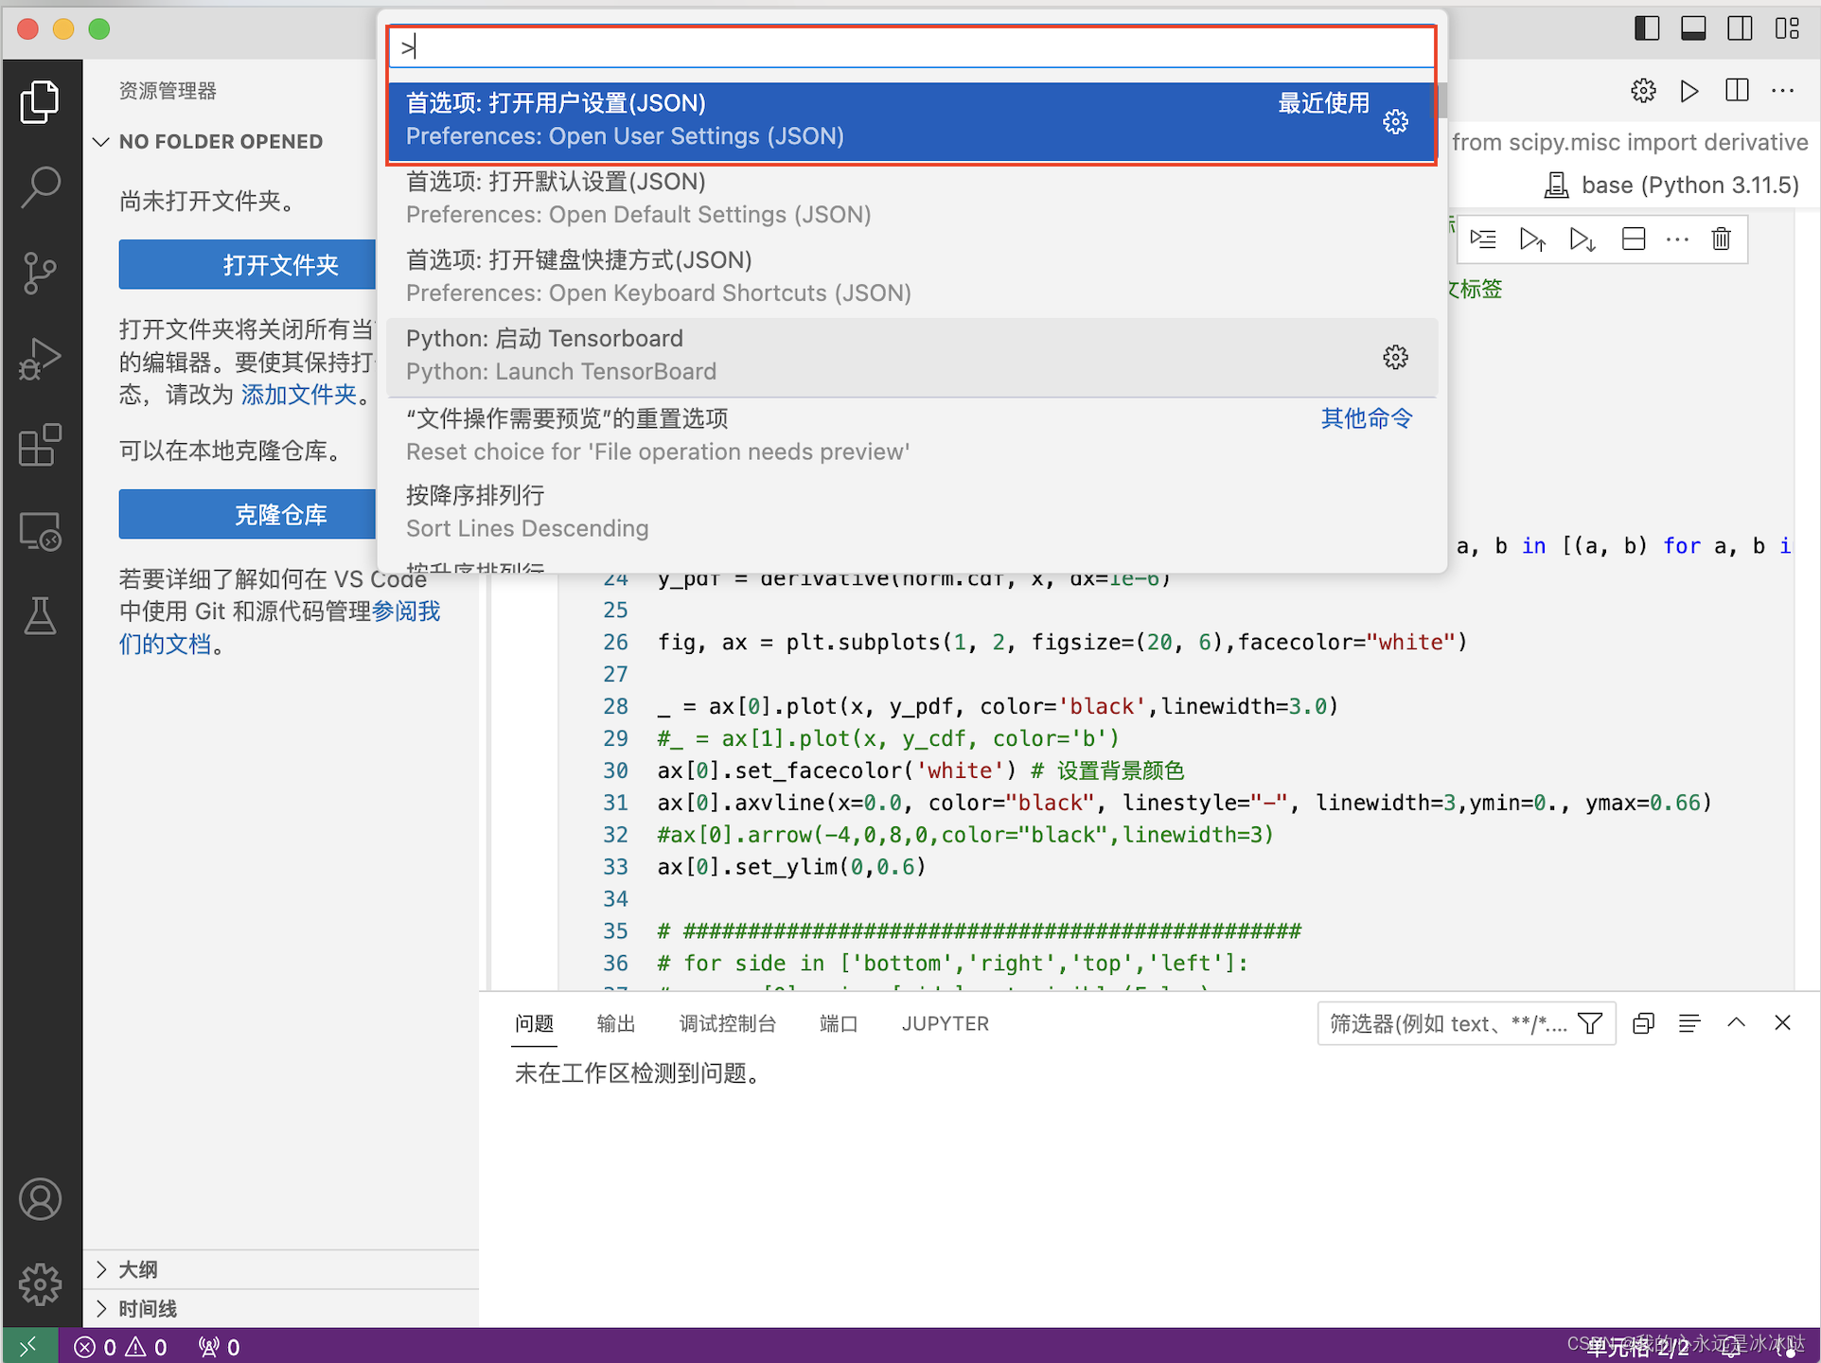This screenshot has width=1821, height=1363.
Task: Open the Testing flask view
Action: [x=41, y=616]
